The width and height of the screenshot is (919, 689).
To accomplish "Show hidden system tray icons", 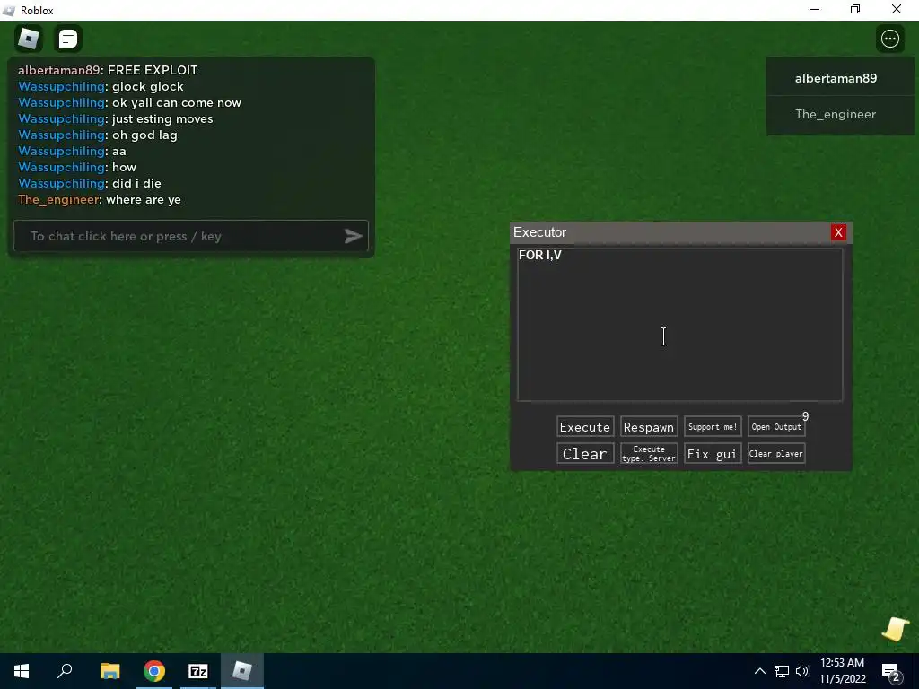I will click(x=759, y=671).
